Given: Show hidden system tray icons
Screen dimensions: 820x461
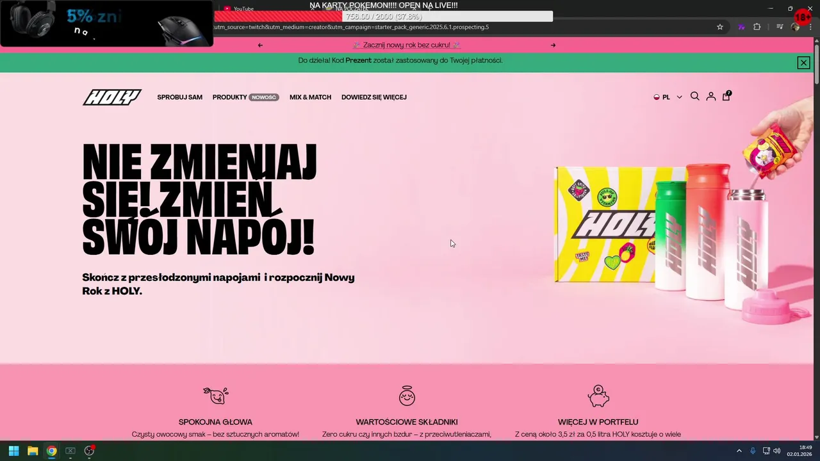Looking at the screenshot, I should [x=739, y=451].
